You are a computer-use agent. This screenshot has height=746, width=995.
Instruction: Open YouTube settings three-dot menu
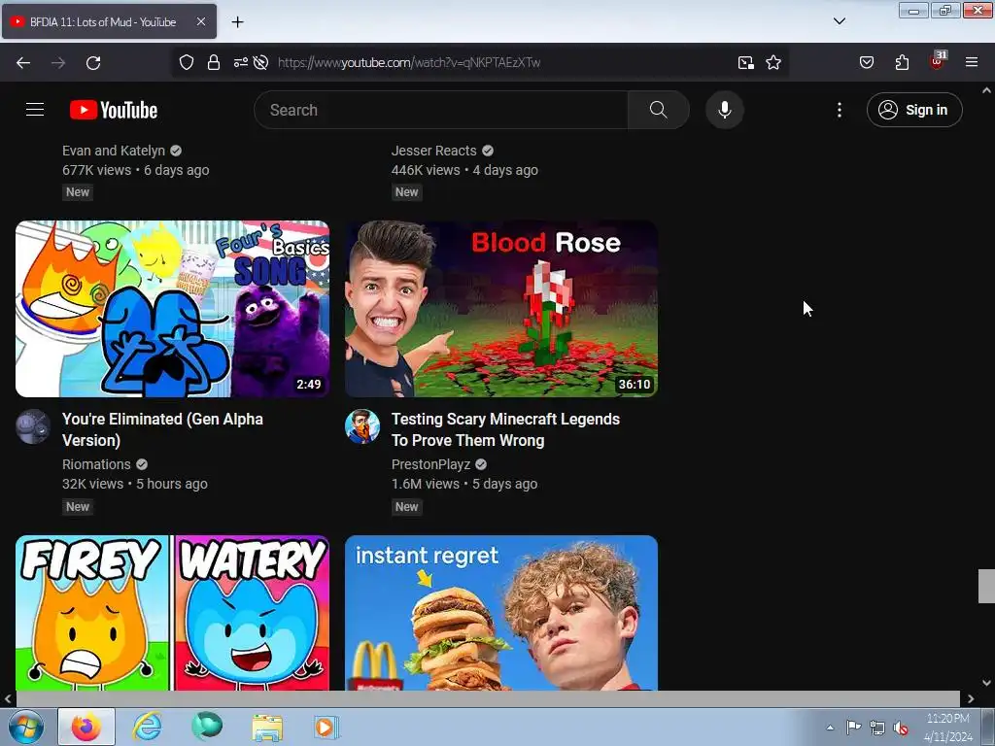pyautogui.click(x=839, y=110)
